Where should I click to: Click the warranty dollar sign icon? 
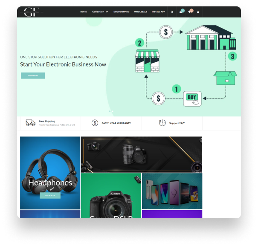(95, 123)
